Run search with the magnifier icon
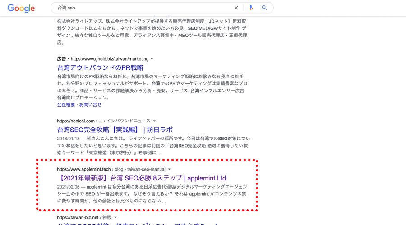Screen dimensions: 406x225 click(264, 8)
